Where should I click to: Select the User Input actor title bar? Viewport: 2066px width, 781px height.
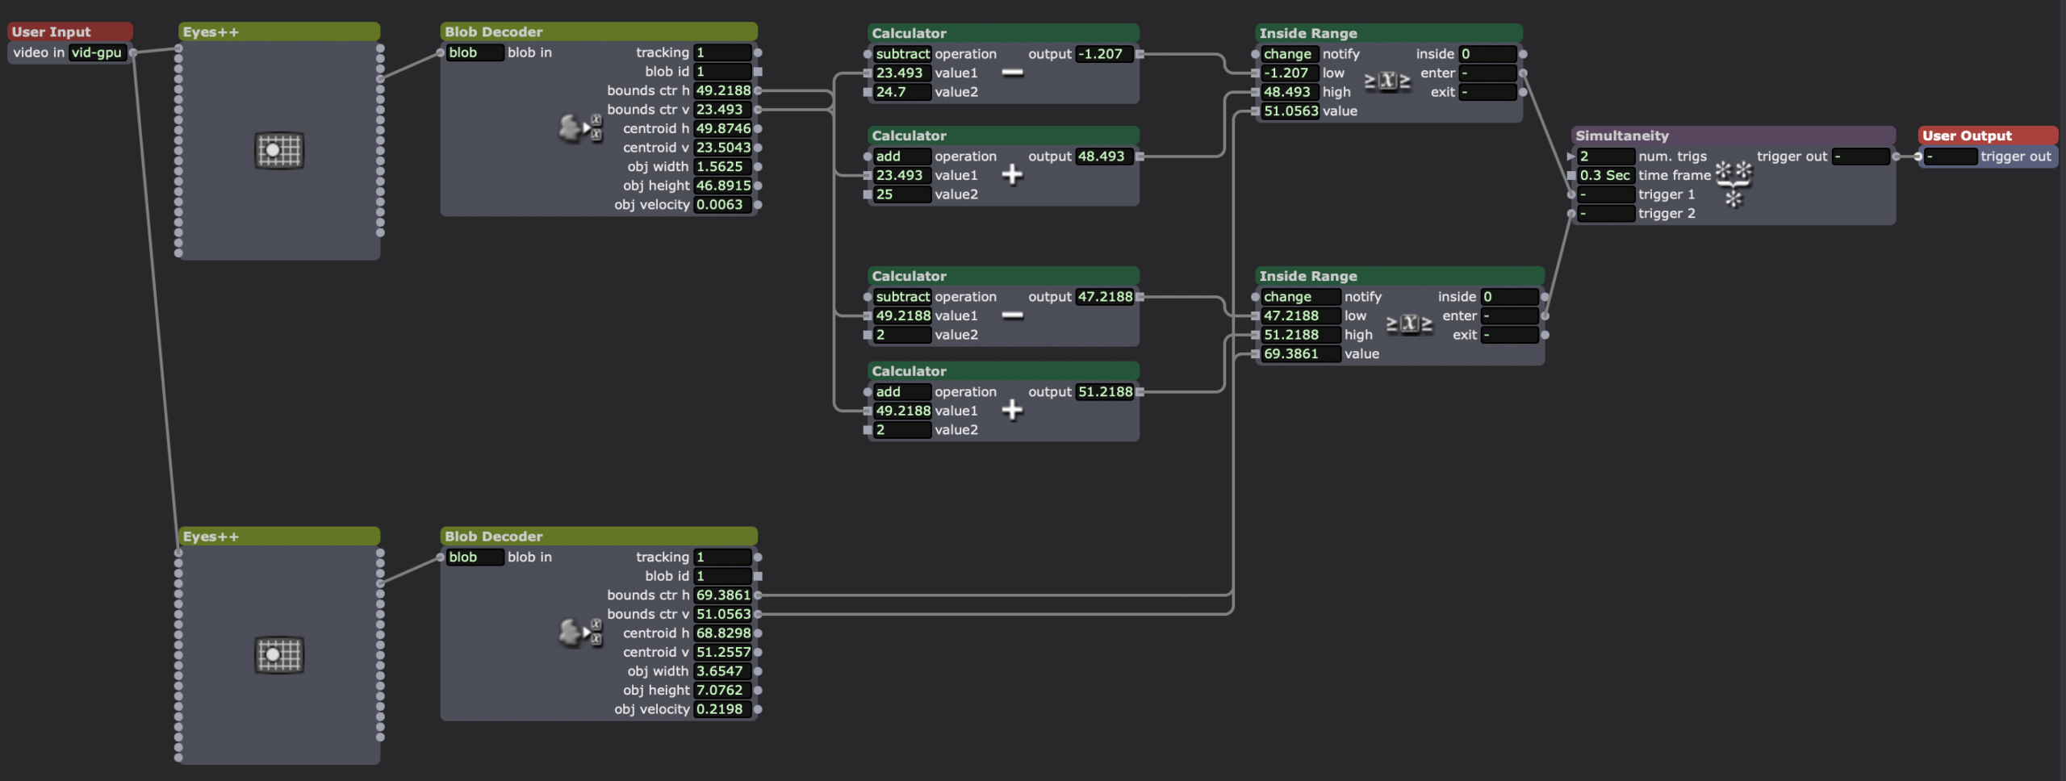point(69,31)
